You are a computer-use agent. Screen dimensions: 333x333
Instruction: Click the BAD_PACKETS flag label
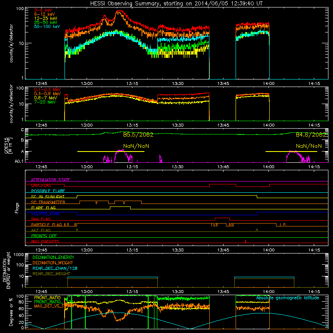click(45, 241)
